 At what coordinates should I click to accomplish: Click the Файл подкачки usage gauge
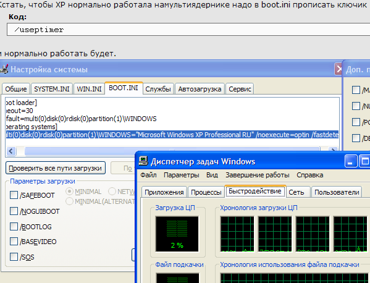point(177,278)
